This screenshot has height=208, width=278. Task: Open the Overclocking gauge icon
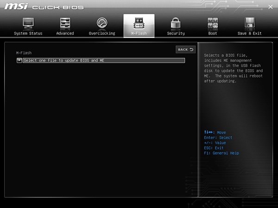[x=102, y=23]
